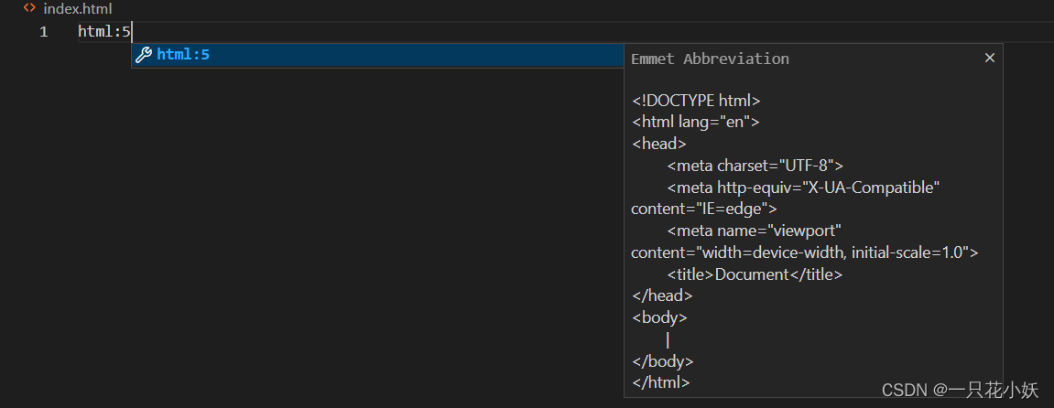1054x408 pixels.
Task: Click line number 1 in the gutter
Action: [x=43, y=32]
